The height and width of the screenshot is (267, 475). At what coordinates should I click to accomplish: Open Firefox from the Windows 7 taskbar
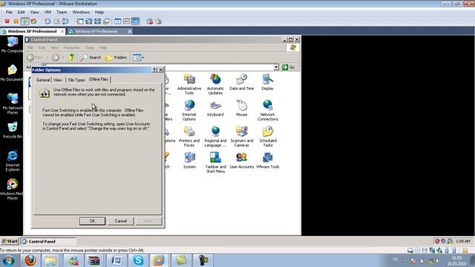30,260
